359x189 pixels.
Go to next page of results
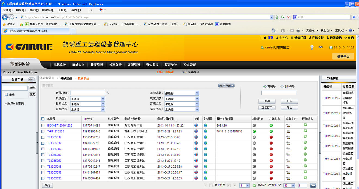click(229, 185)
